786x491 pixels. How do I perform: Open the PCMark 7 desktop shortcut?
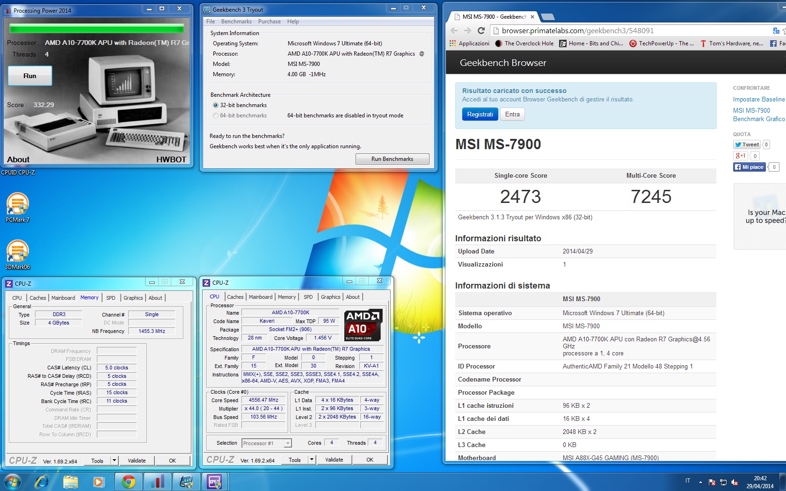pyautogui.click(x=17, y=208)
